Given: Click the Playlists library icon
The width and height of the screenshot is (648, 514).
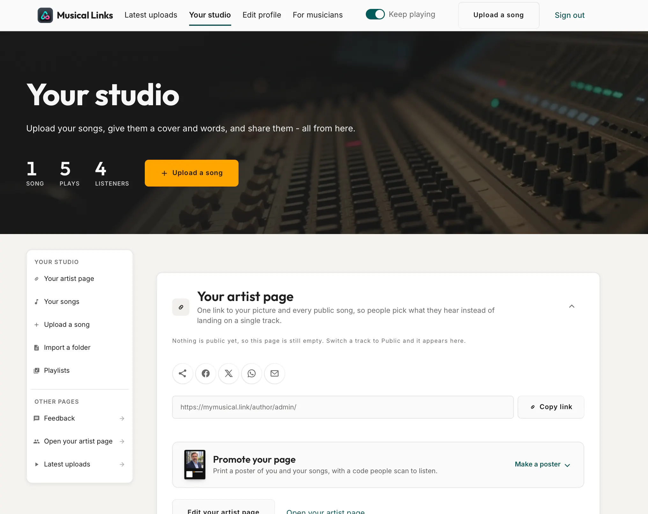Looking at the screenshot, I should [x=37, y=371].
